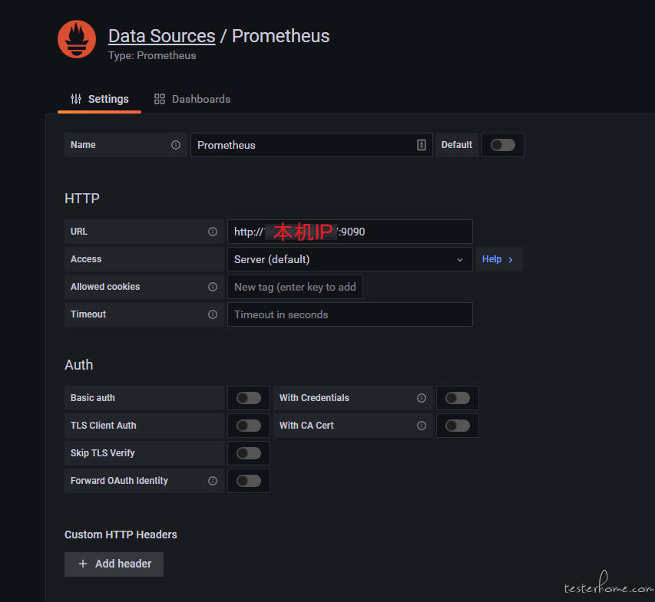Click the Auth section heading
This screenshot has height=602, width=655.
[78, 364]
